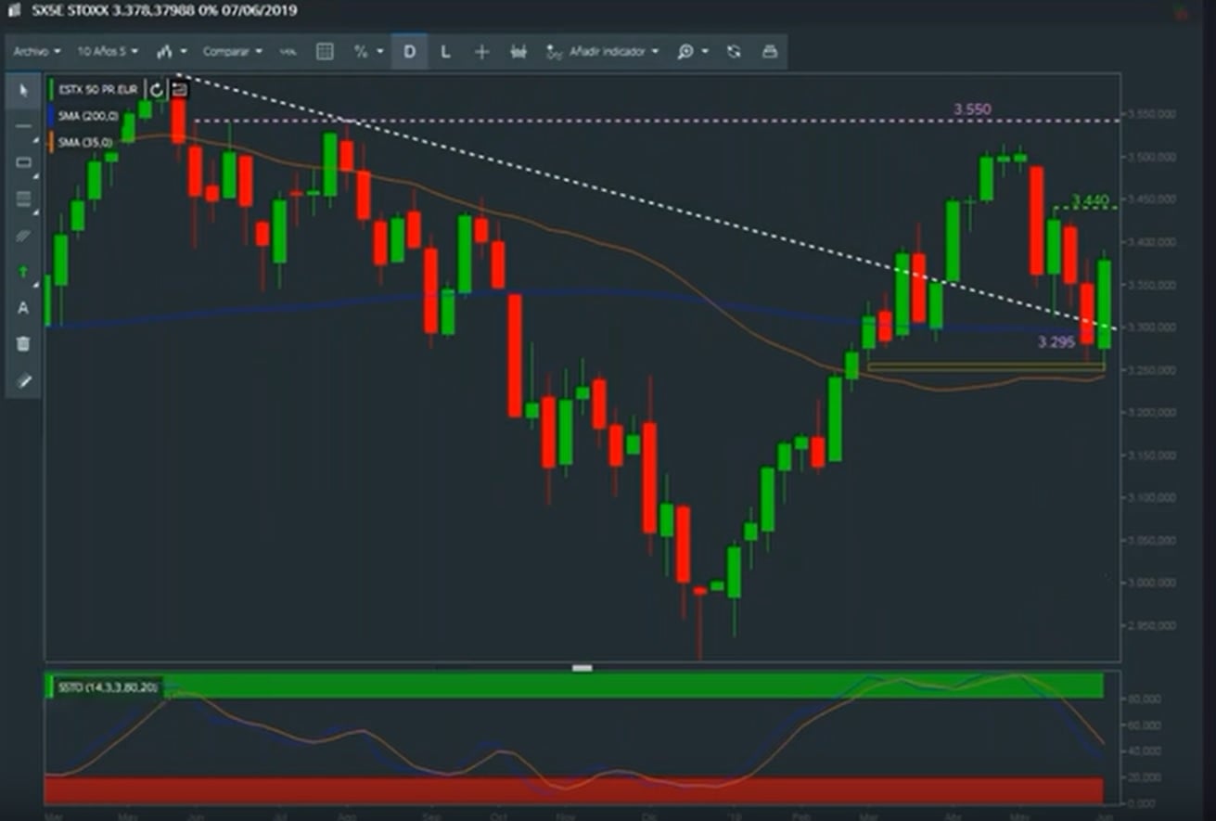The width and height of the screenshot is (1216, 821).
Task: Click the print chart icon
Action: [769, 52]
